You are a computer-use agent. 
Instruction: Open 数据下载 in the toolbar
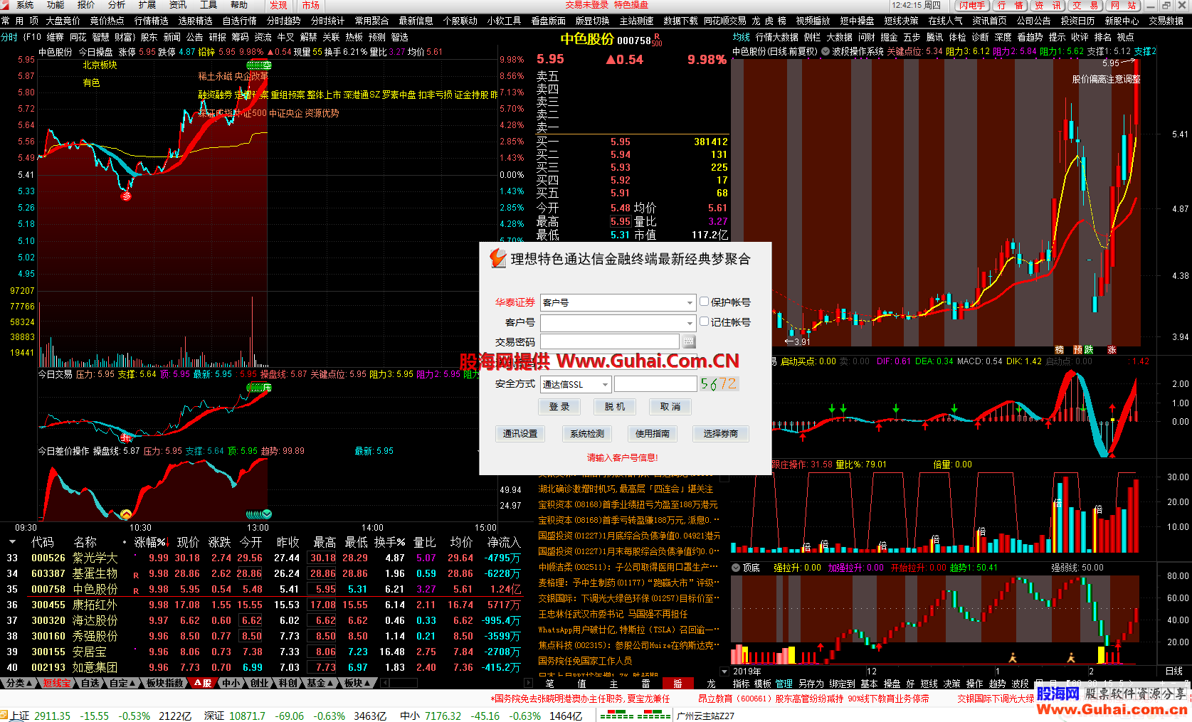pos(680,21)
